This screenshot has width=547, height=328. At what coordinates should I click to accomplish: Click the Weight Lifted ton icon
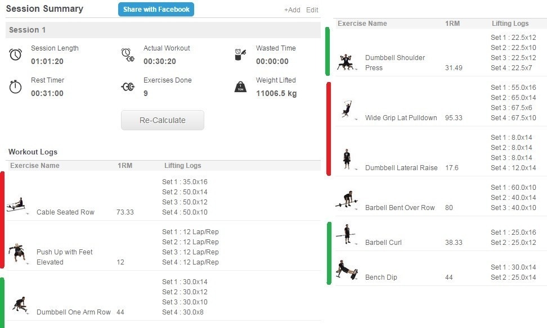240,87
